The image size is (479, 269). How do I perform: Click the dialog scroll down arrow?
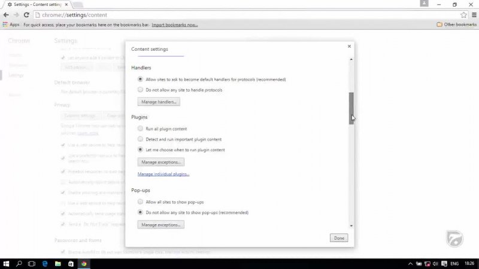pos(351,226)
